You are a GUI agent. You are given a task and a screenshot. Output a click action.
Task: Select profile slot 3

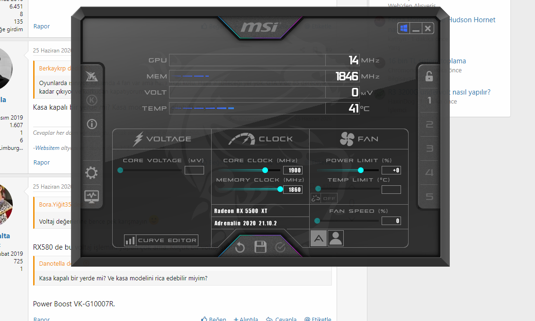point(429,148)
